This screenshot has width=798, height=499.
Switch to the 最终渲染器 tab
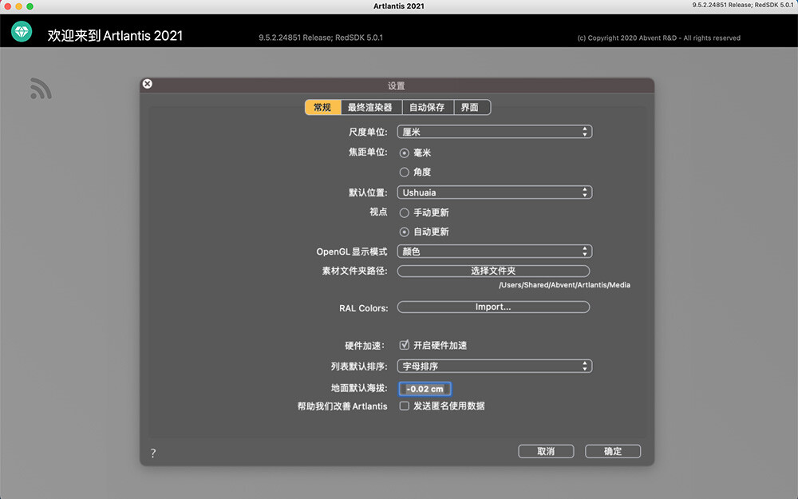point(370,108)
